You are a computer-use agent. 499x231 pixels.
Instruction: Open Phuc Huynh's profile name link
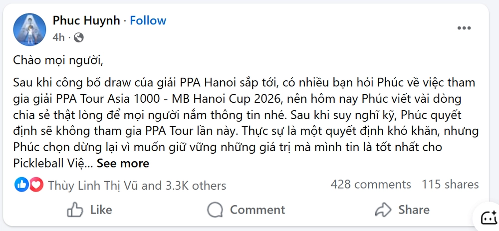coord(86,20)
